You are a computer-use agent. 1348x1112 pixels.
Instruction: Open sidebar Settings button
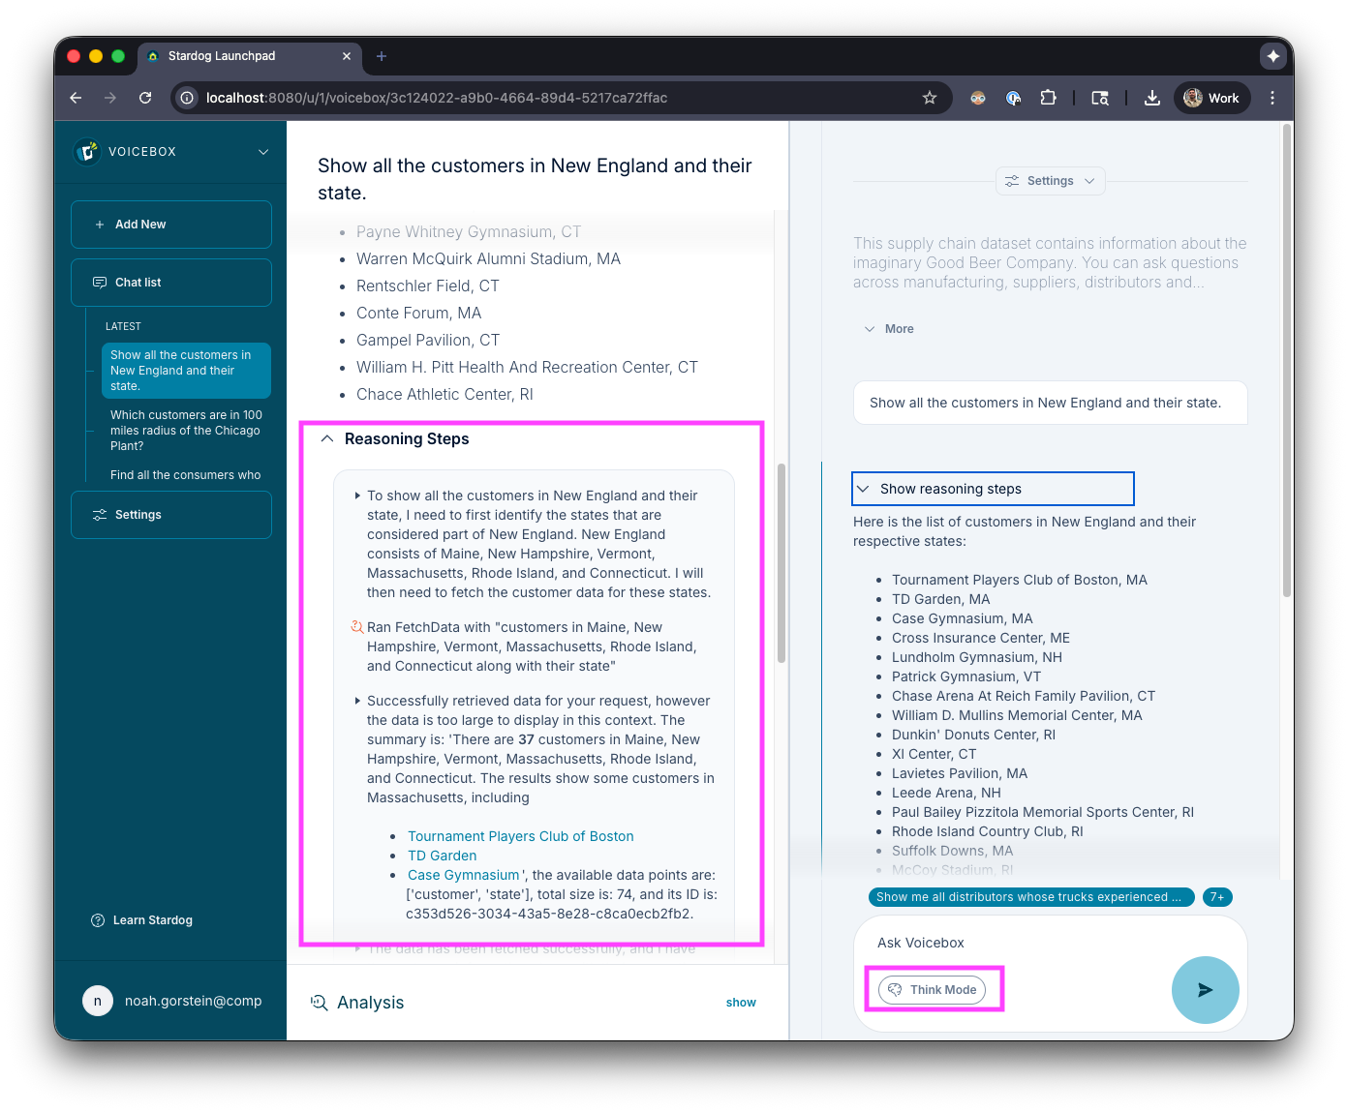pos(171,515)
